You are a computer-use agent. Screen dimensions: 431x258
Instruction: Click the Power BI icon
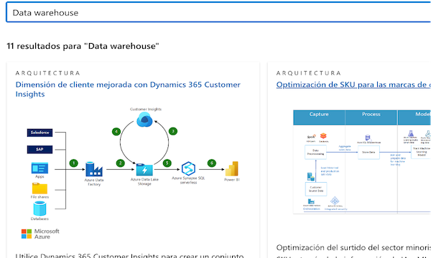coord(232,168)
